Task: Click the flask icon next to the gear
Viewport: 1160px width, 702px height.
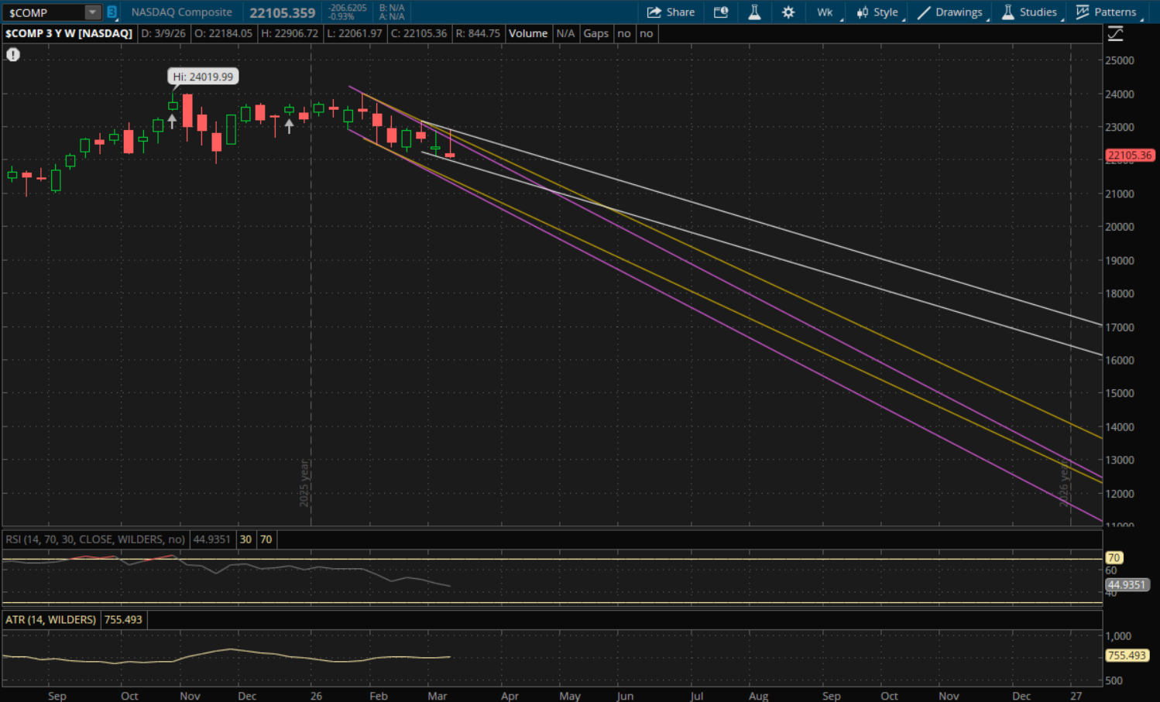Action: [x=754, y=12]
